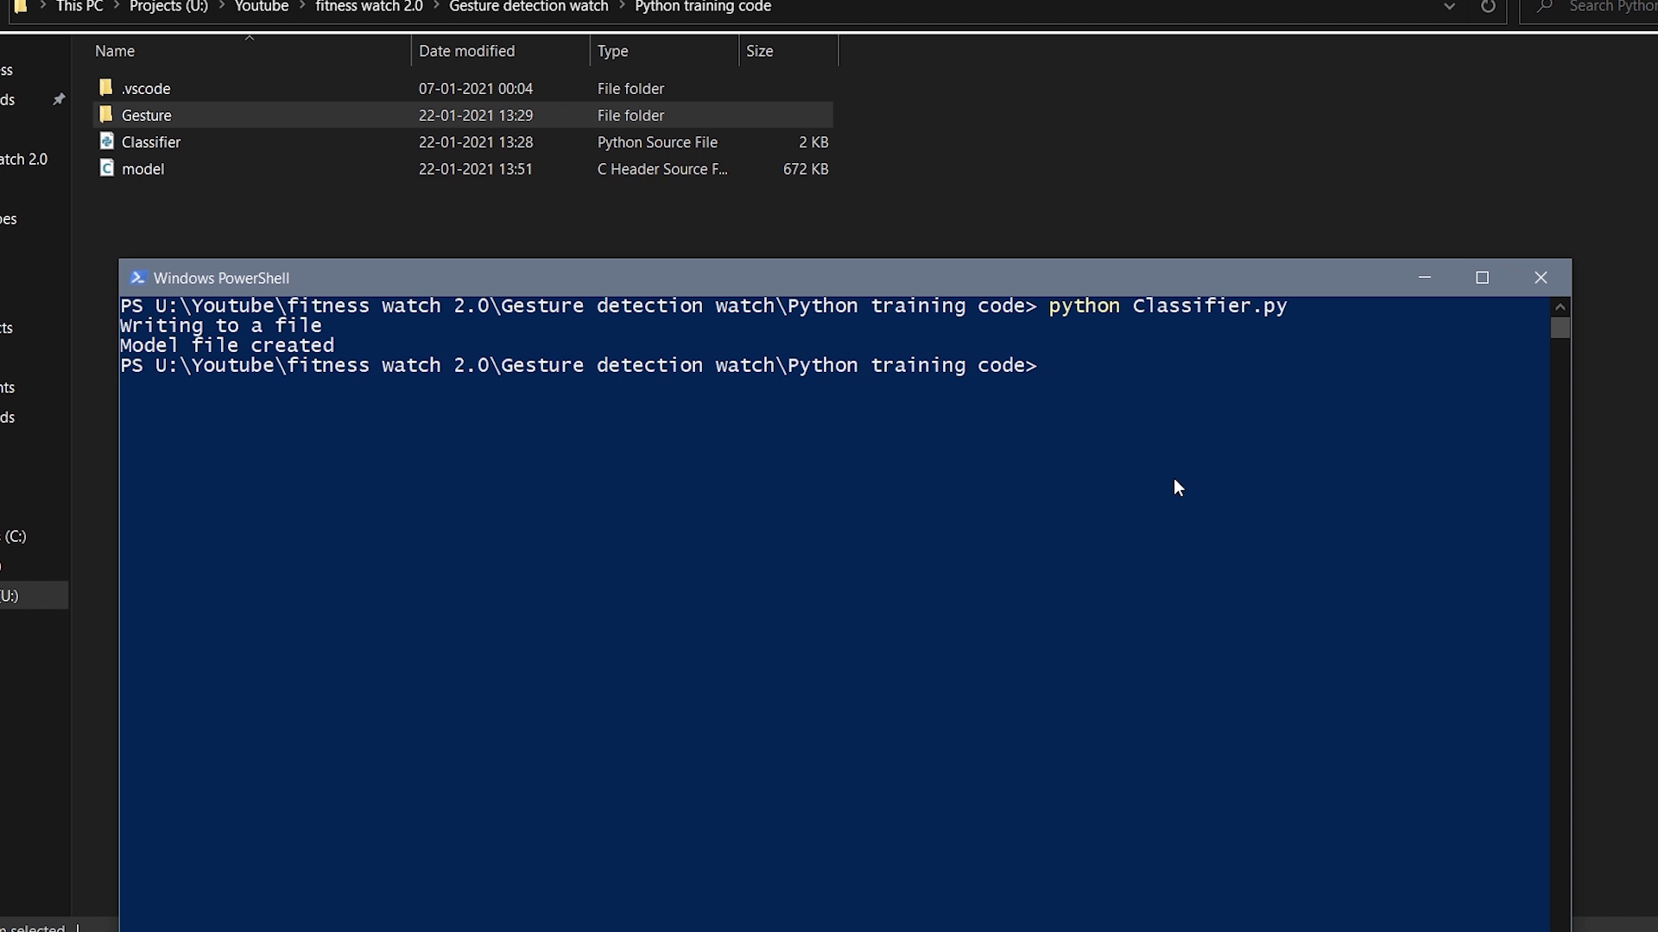The height and width of the screenshot is (932, 1658).
Task: Maximize the Windows PowerShell window
Action: [x=1482, y=278]
